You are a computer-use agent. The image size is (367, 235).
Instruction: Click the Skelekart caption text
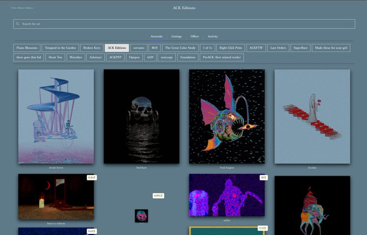pos(141,168)
